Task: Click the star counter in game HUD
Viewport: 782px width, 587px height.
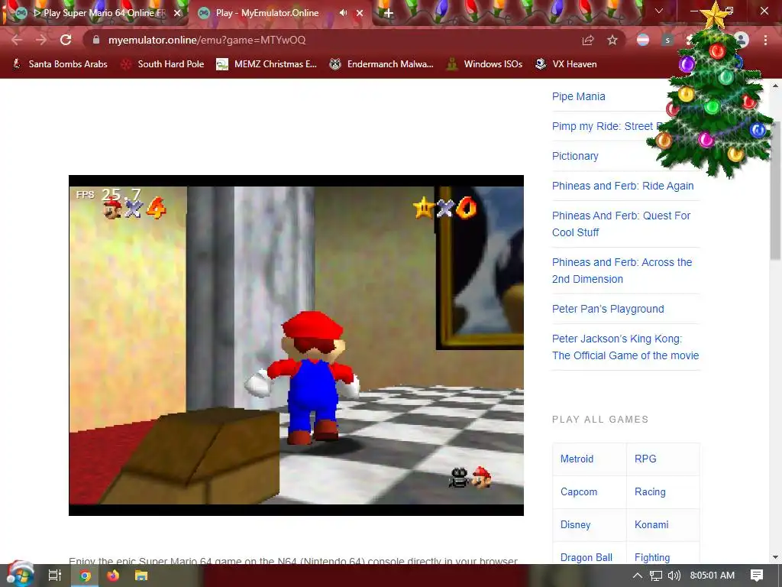Action: click(x=444, y=208)
